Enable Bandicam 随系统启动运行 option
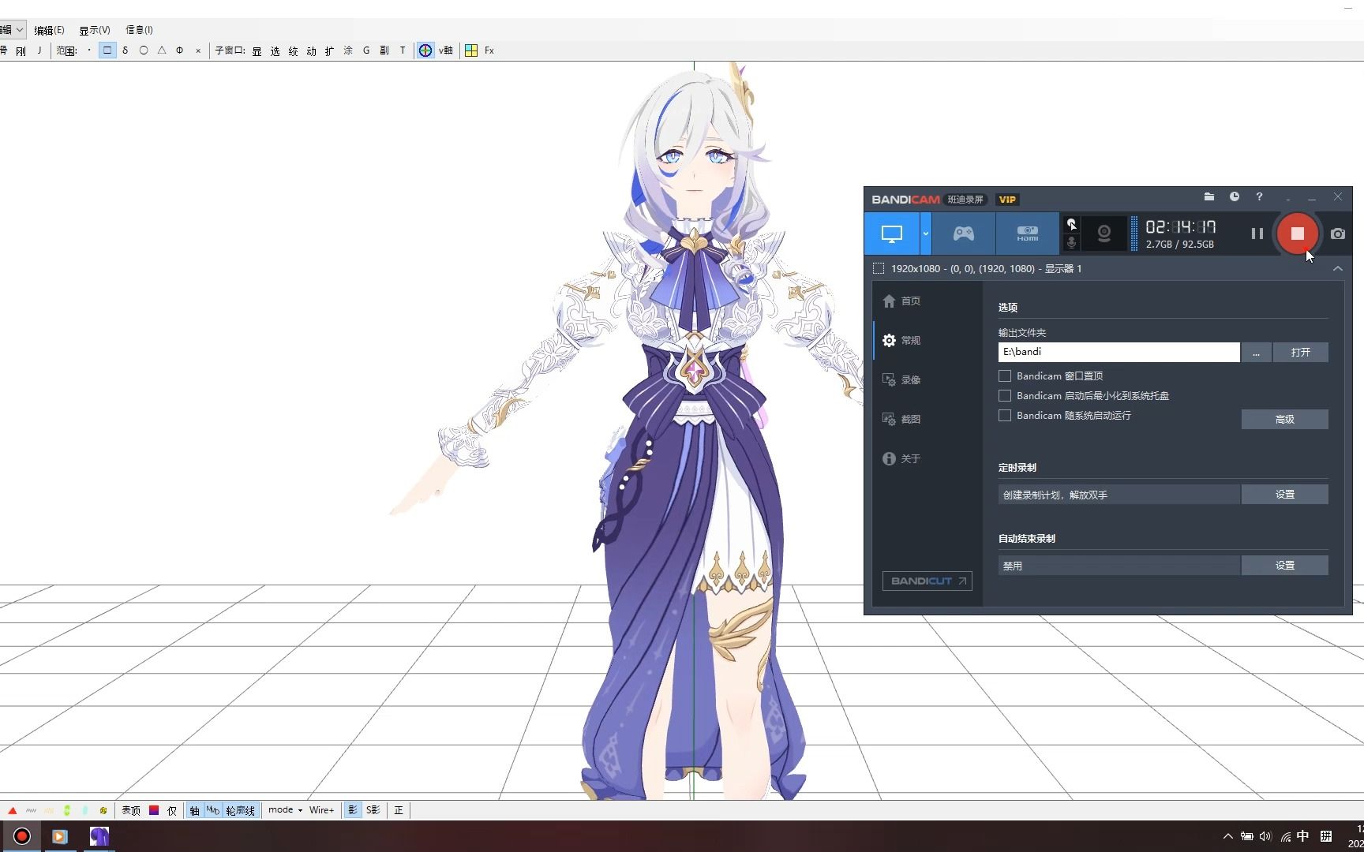1364x852 pixels. [x=1004, y=416]
